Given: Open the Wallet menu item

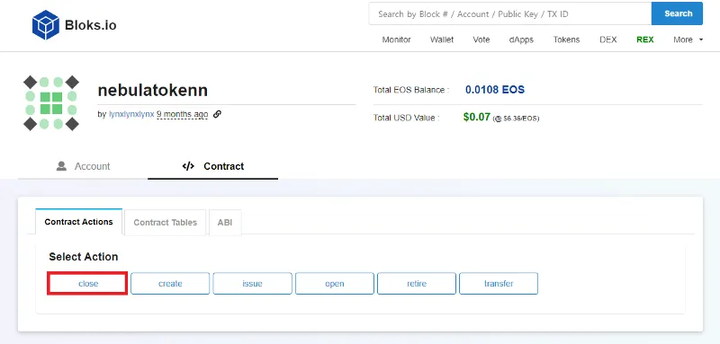Looking at the screenshot, I should click(442, 40).
